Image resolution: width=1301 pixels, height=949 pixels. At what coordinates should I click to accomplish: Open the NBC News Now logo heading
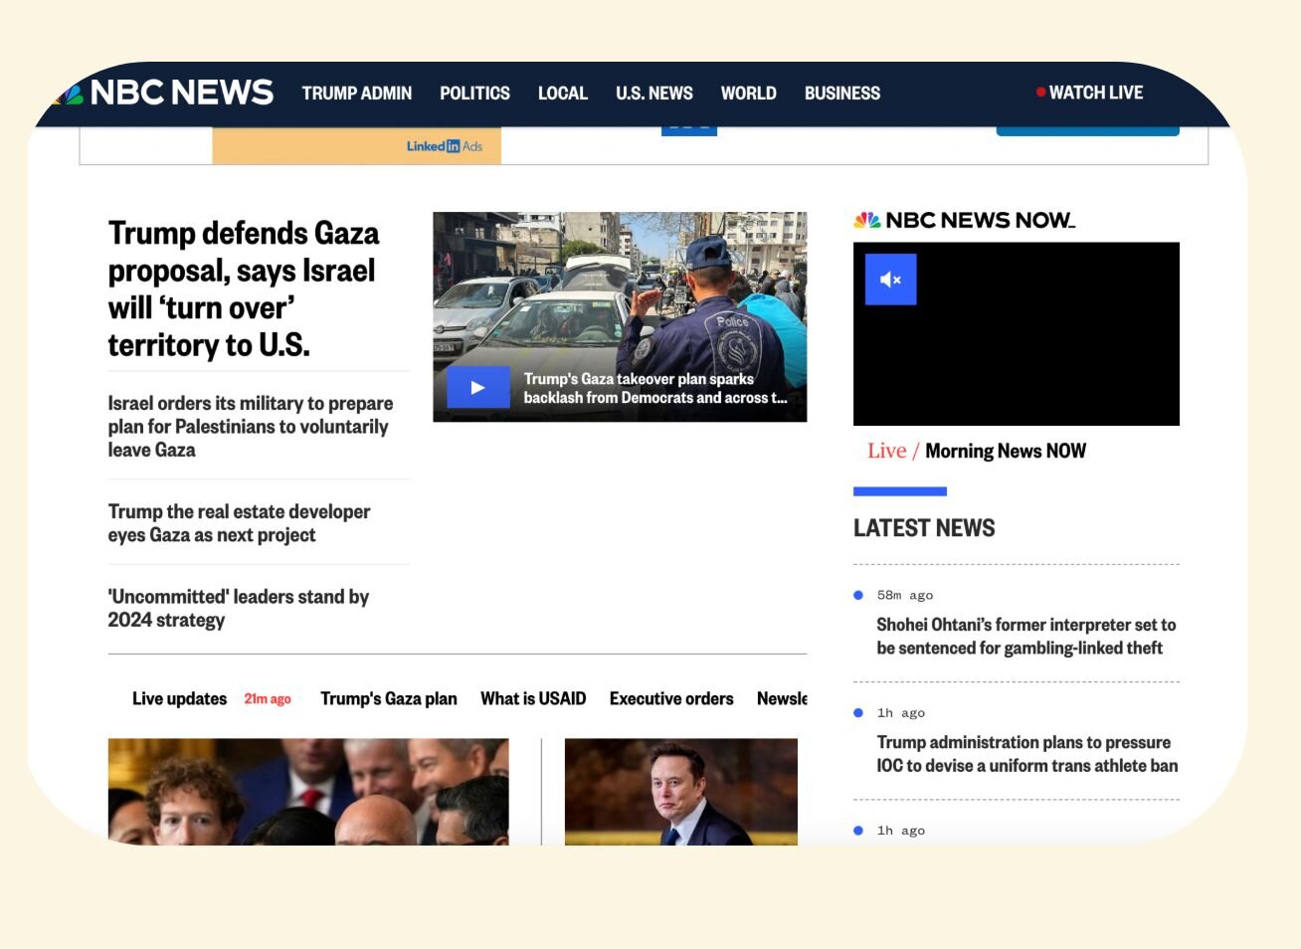(964, 220)
